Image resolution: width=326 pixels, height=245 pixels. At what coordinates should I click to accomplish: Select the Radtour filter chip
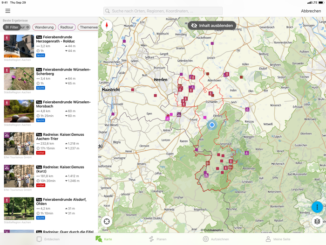tap(67, 27)
